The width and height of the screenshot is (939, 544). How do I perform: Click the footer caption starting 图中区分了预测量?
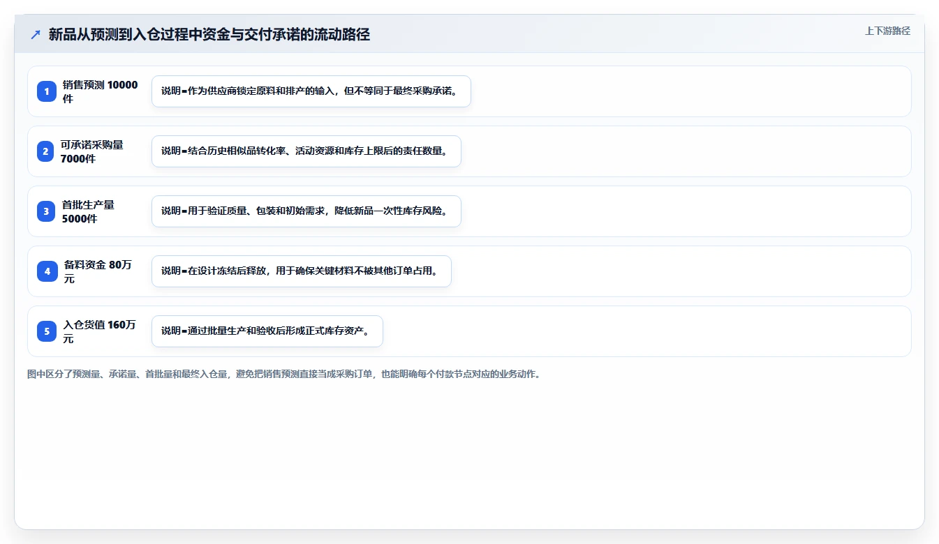click(283, 374)
